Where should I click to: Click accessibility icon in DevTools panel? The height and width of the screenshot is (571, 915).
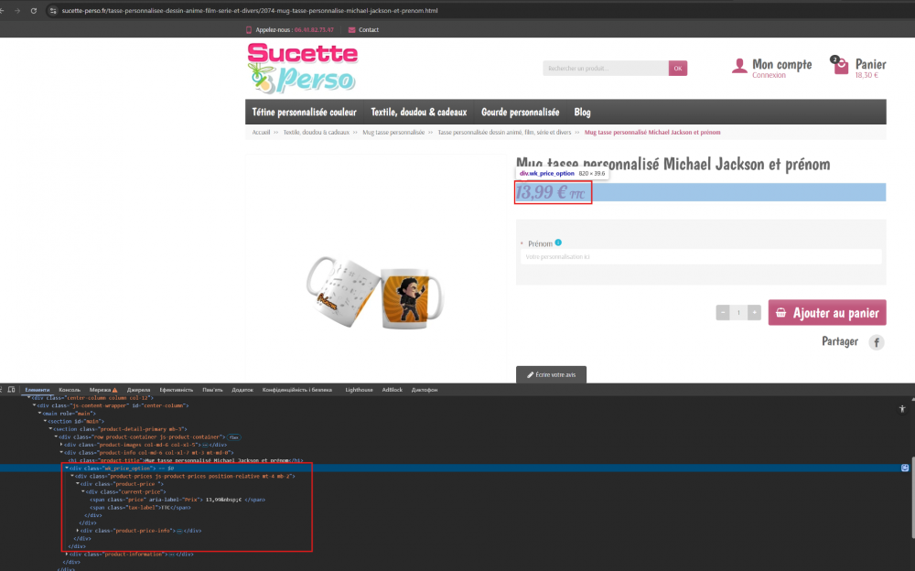click(x=902, y=409)
